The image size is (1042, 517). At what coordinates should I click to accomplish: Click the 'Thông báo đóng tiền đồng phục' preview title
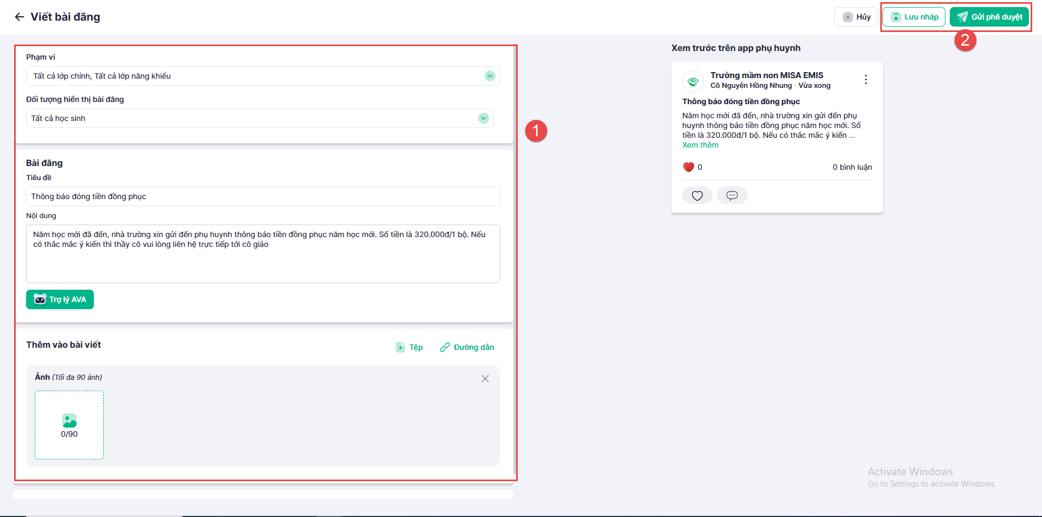741,101
